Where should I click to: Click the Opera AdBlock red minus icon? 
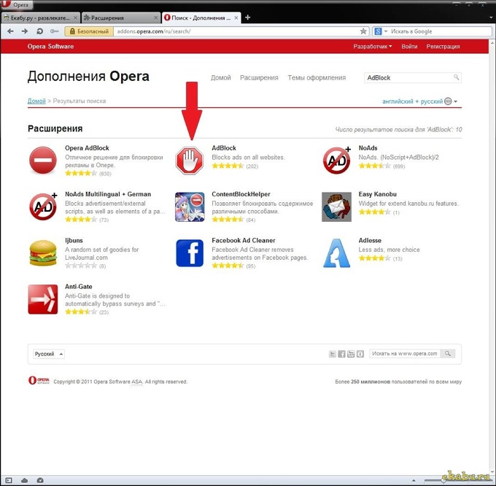tap(43, 160)
